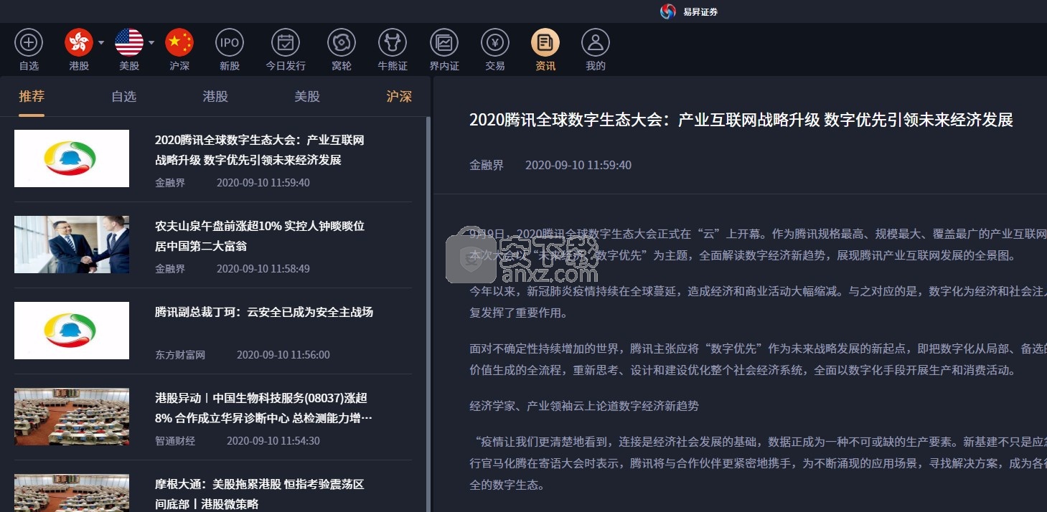This screenshot has width=1047, height=512.
Task: Open thumbnail of 摩根大通 article
Action: pyautogui.click(x=72, y=493)
